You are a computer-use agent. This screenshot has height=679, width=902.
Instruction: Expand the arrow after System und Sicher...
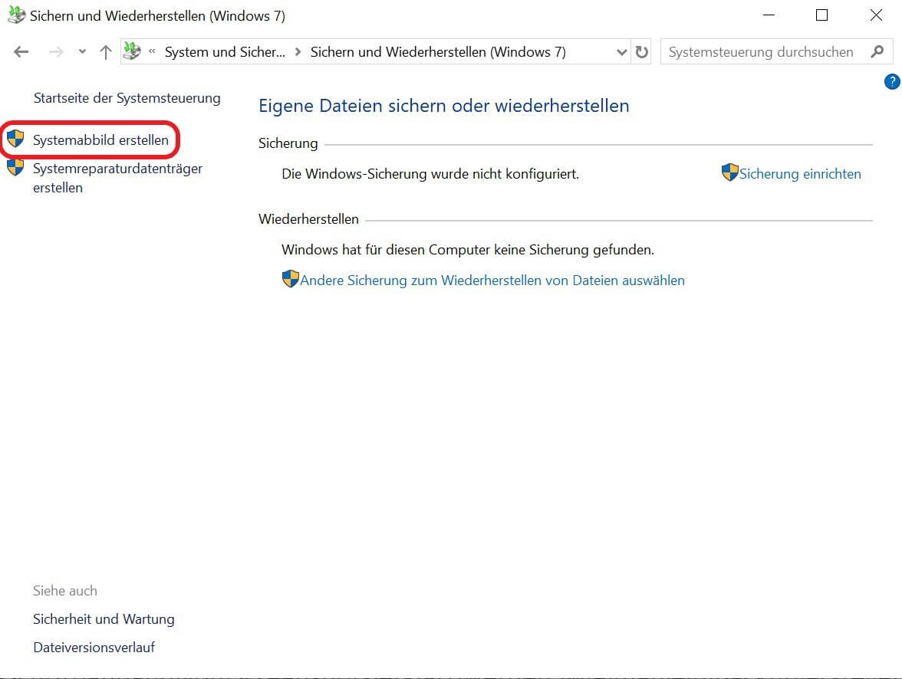pos(298,52)
